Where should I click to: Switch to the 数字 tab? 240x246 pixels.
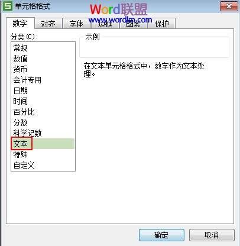(20, 24)
